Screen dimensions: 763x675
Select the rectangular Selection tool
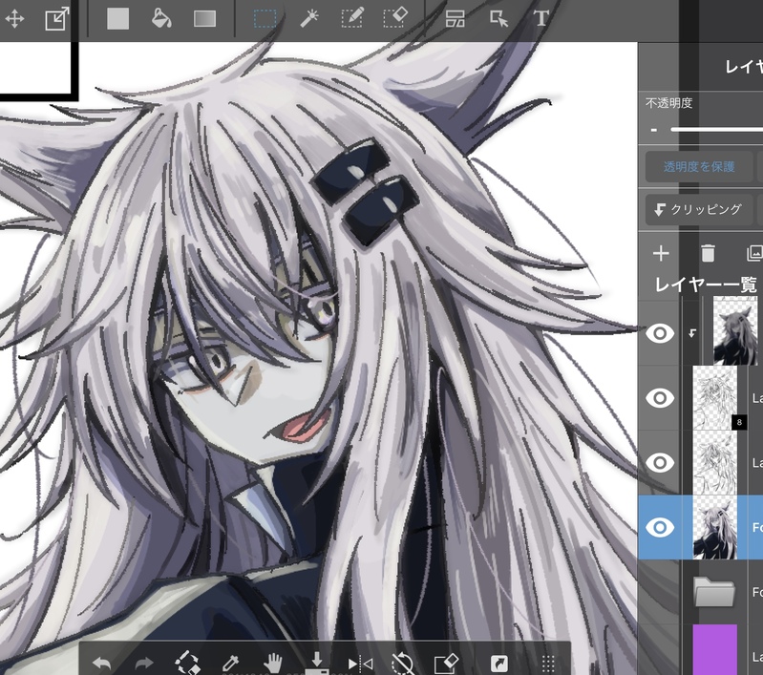click(x=265, y=19)
